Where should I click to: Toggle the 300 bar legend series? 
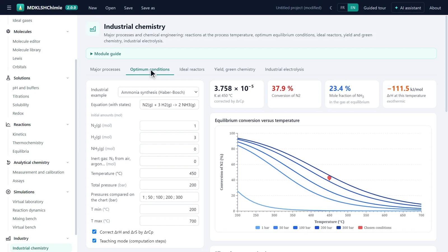tap(345, 228)
